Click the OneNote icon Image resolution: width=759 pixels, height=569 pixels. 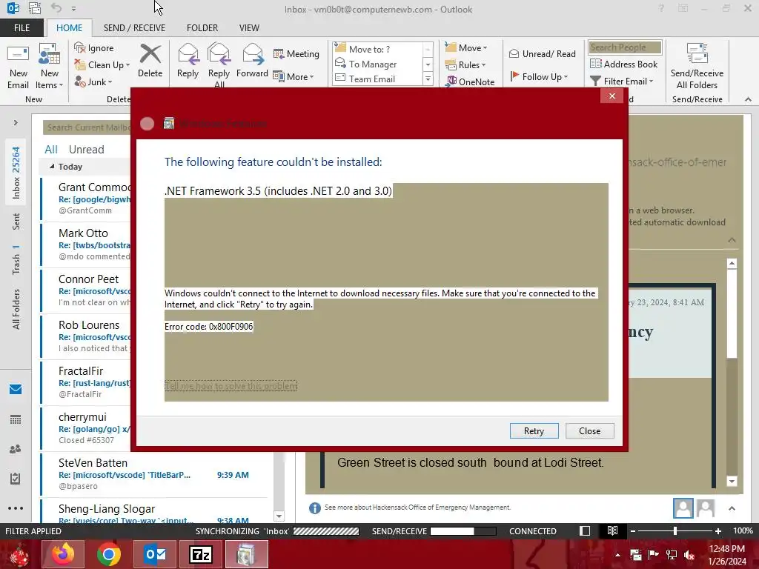pos(470,81)
